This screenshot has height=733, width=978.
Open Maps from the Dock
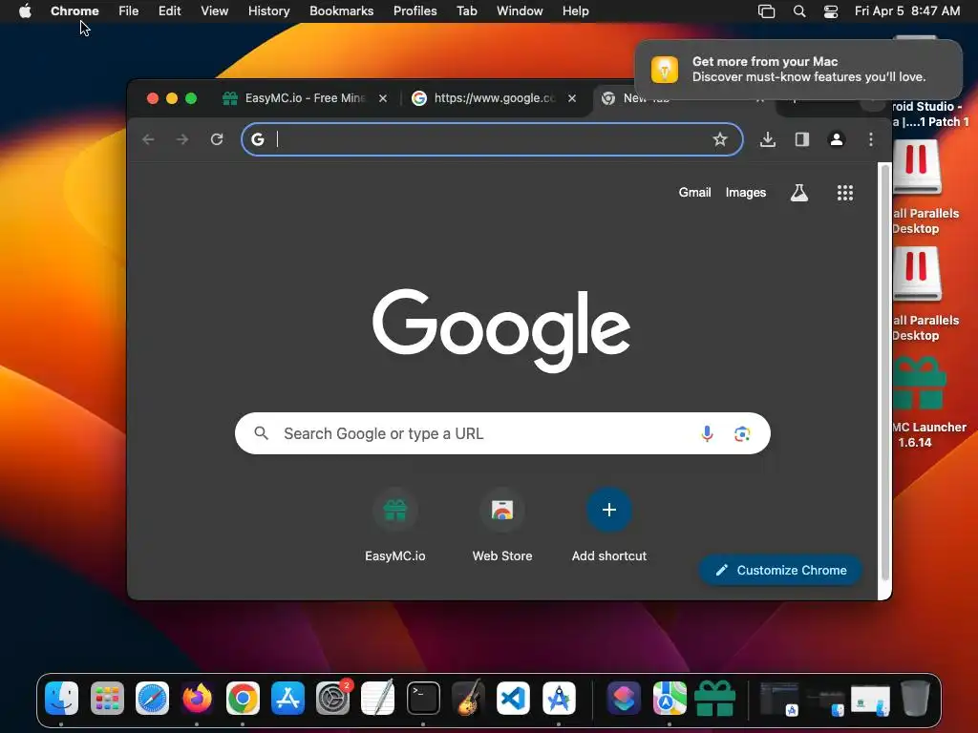[670, 698]
